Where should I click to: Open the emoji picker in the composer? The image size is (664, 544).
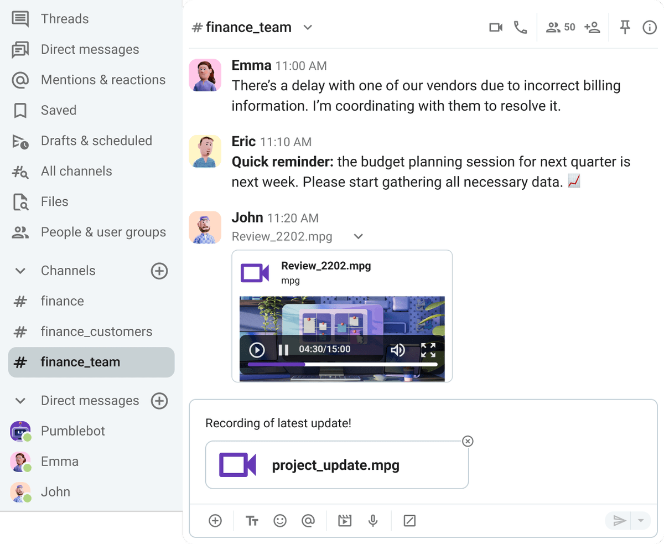click(x=280, y=521)
